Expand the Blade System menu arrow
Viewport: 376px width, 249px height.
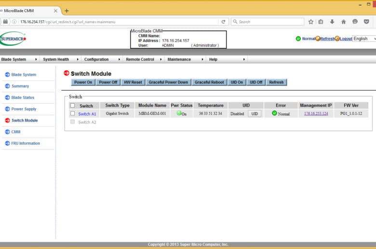36,59
